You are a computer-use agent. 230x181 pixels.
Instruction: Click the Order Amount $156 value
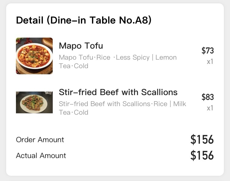[x=202, y=139]
